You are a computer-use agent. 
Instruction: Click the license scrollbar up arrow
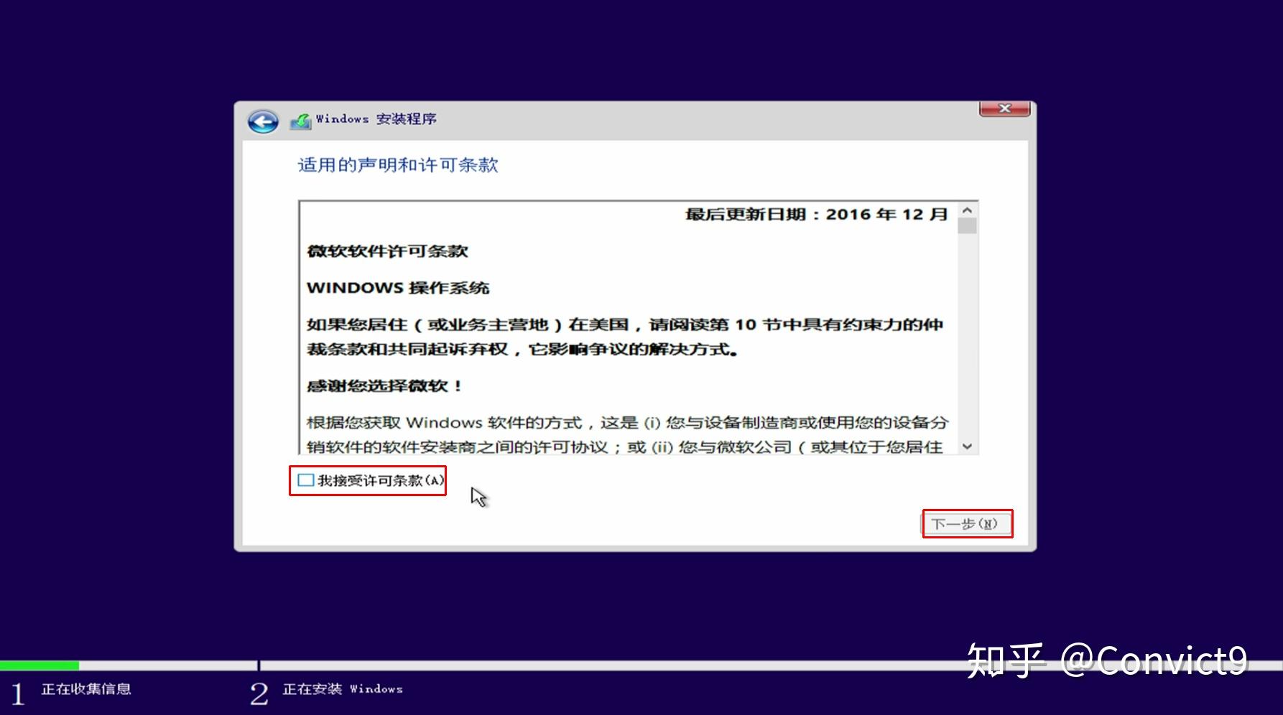[x=967, y=210]
